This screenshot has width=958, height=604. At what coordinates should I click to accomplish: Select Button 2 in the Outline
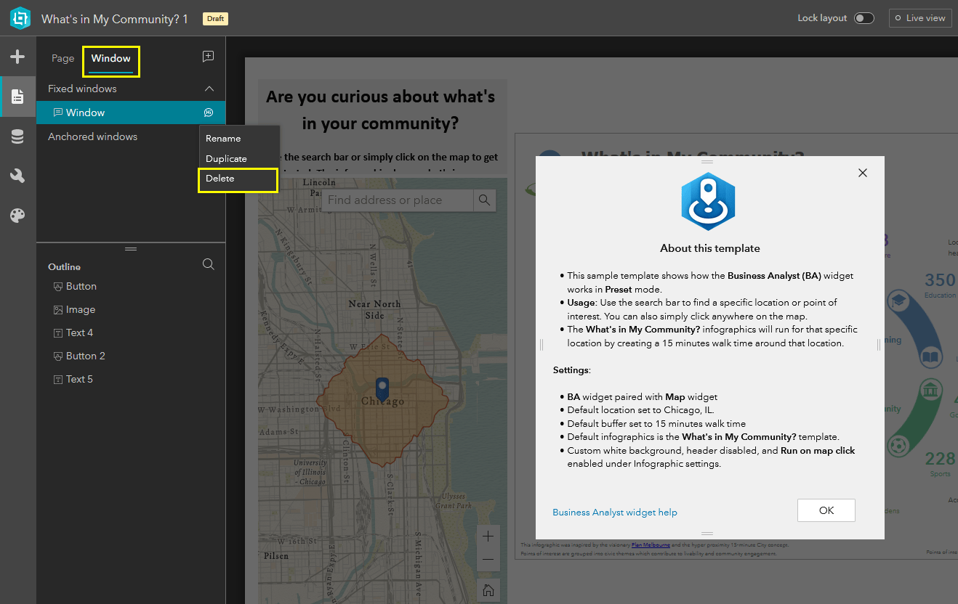(x=86, y=356)
